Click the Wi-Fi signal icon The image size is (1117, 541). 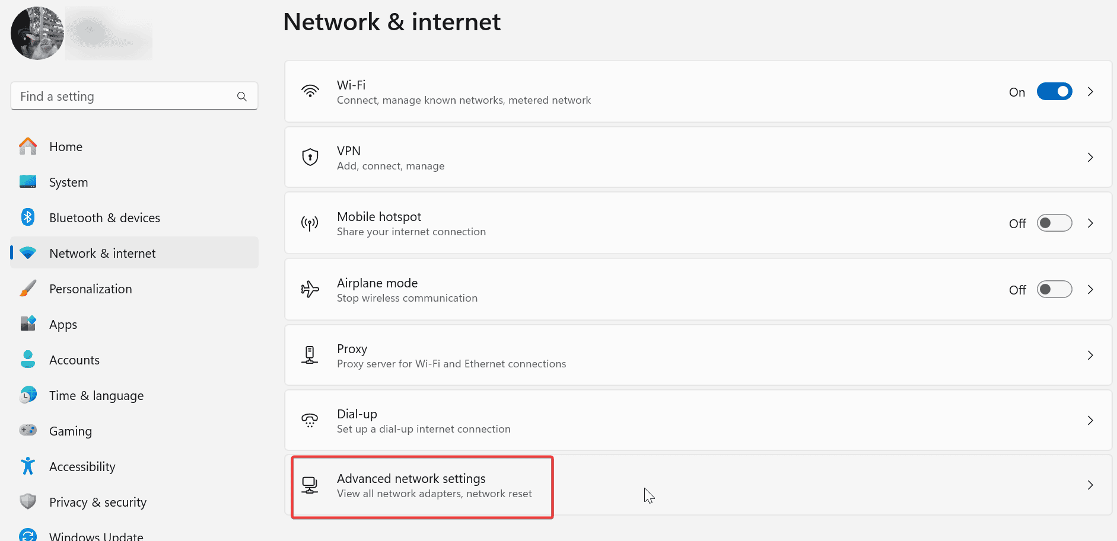(310, 91)
